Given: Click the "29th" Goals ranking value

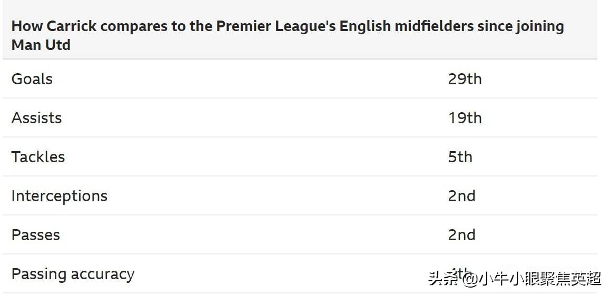Looking at the screenshot, I should point(465,79).
